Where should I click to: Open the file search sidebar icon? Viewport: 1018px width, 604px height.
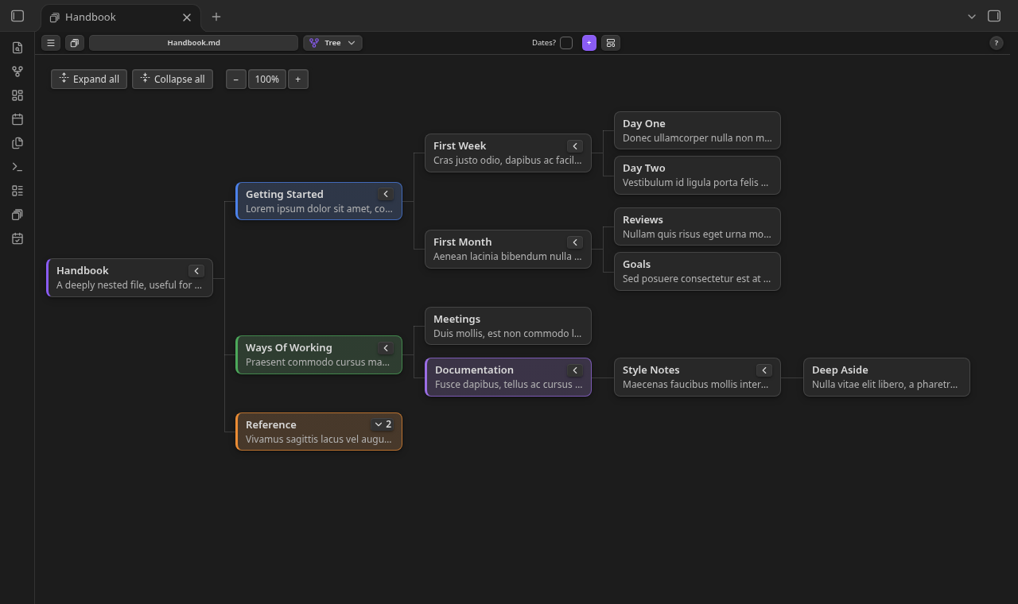17,48
